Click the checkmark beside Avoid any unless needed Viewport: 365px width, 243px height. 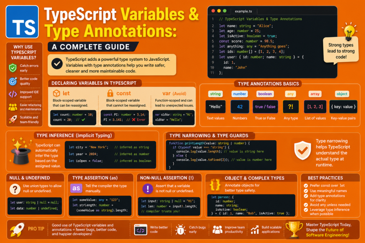[x=306, y=205]
